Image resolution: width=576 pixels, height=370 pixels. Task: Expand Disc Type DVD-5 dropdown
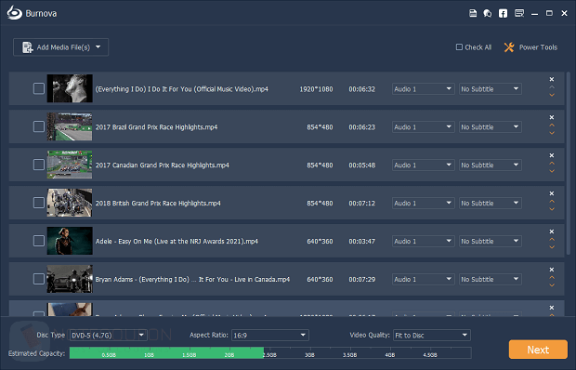tap(109, 335)
